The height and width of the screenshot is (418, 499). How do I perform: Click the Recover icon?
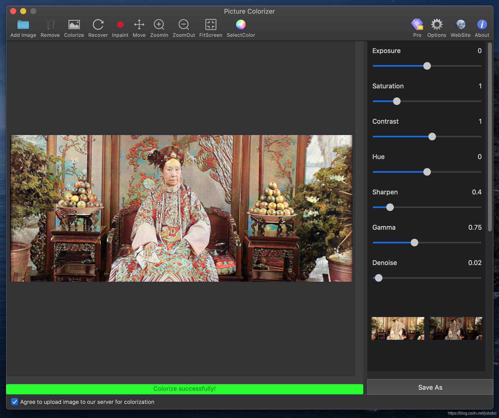(x=98, y=25)
